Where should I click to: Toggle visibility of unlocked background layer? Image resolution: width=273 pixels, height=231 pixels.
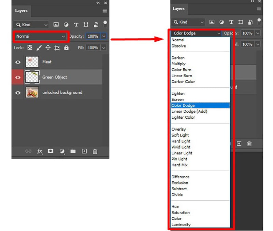pos(18,92)
